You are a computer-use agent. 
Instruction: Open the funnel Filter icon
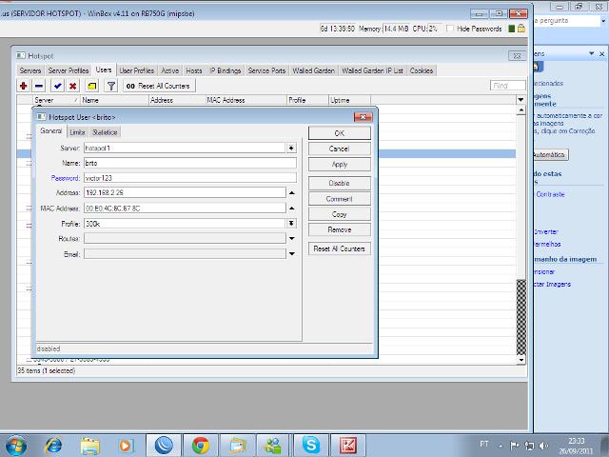click(x=110, y=86)
